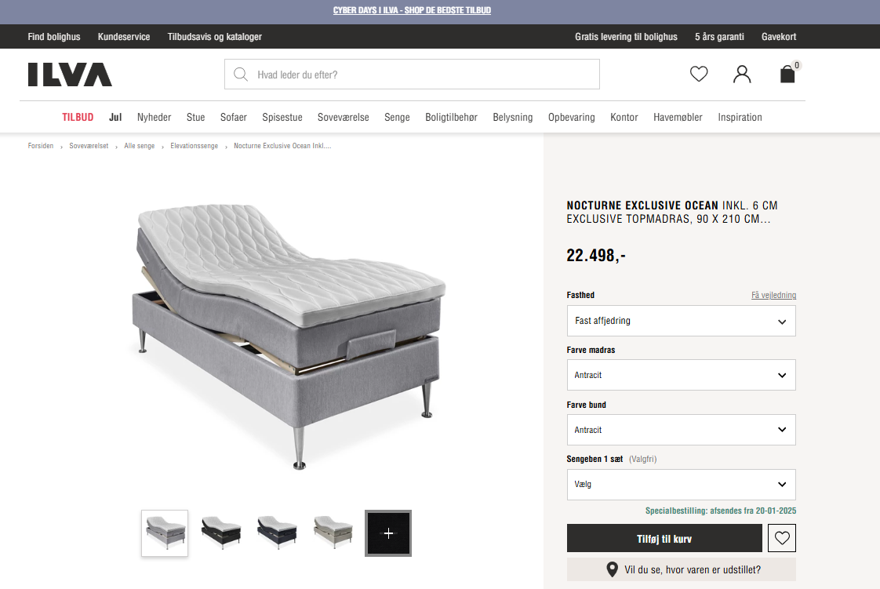Click the magnifying glass search icon
The width and height of the screenshot is (880, 589).
coord(241,74)
